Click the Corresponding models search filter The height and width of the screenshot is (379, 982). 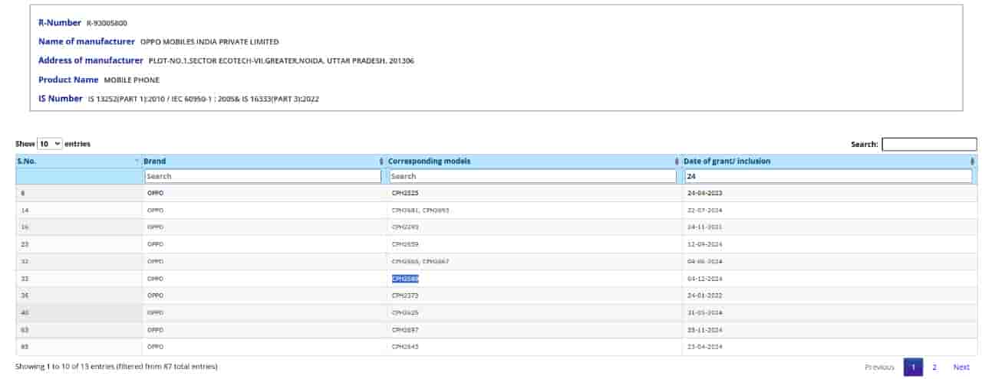tap(533, 176)
